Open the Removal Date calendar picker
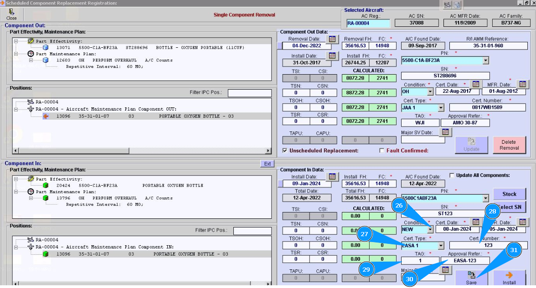Viewport: 536px width, 288px height. [332, 39]
